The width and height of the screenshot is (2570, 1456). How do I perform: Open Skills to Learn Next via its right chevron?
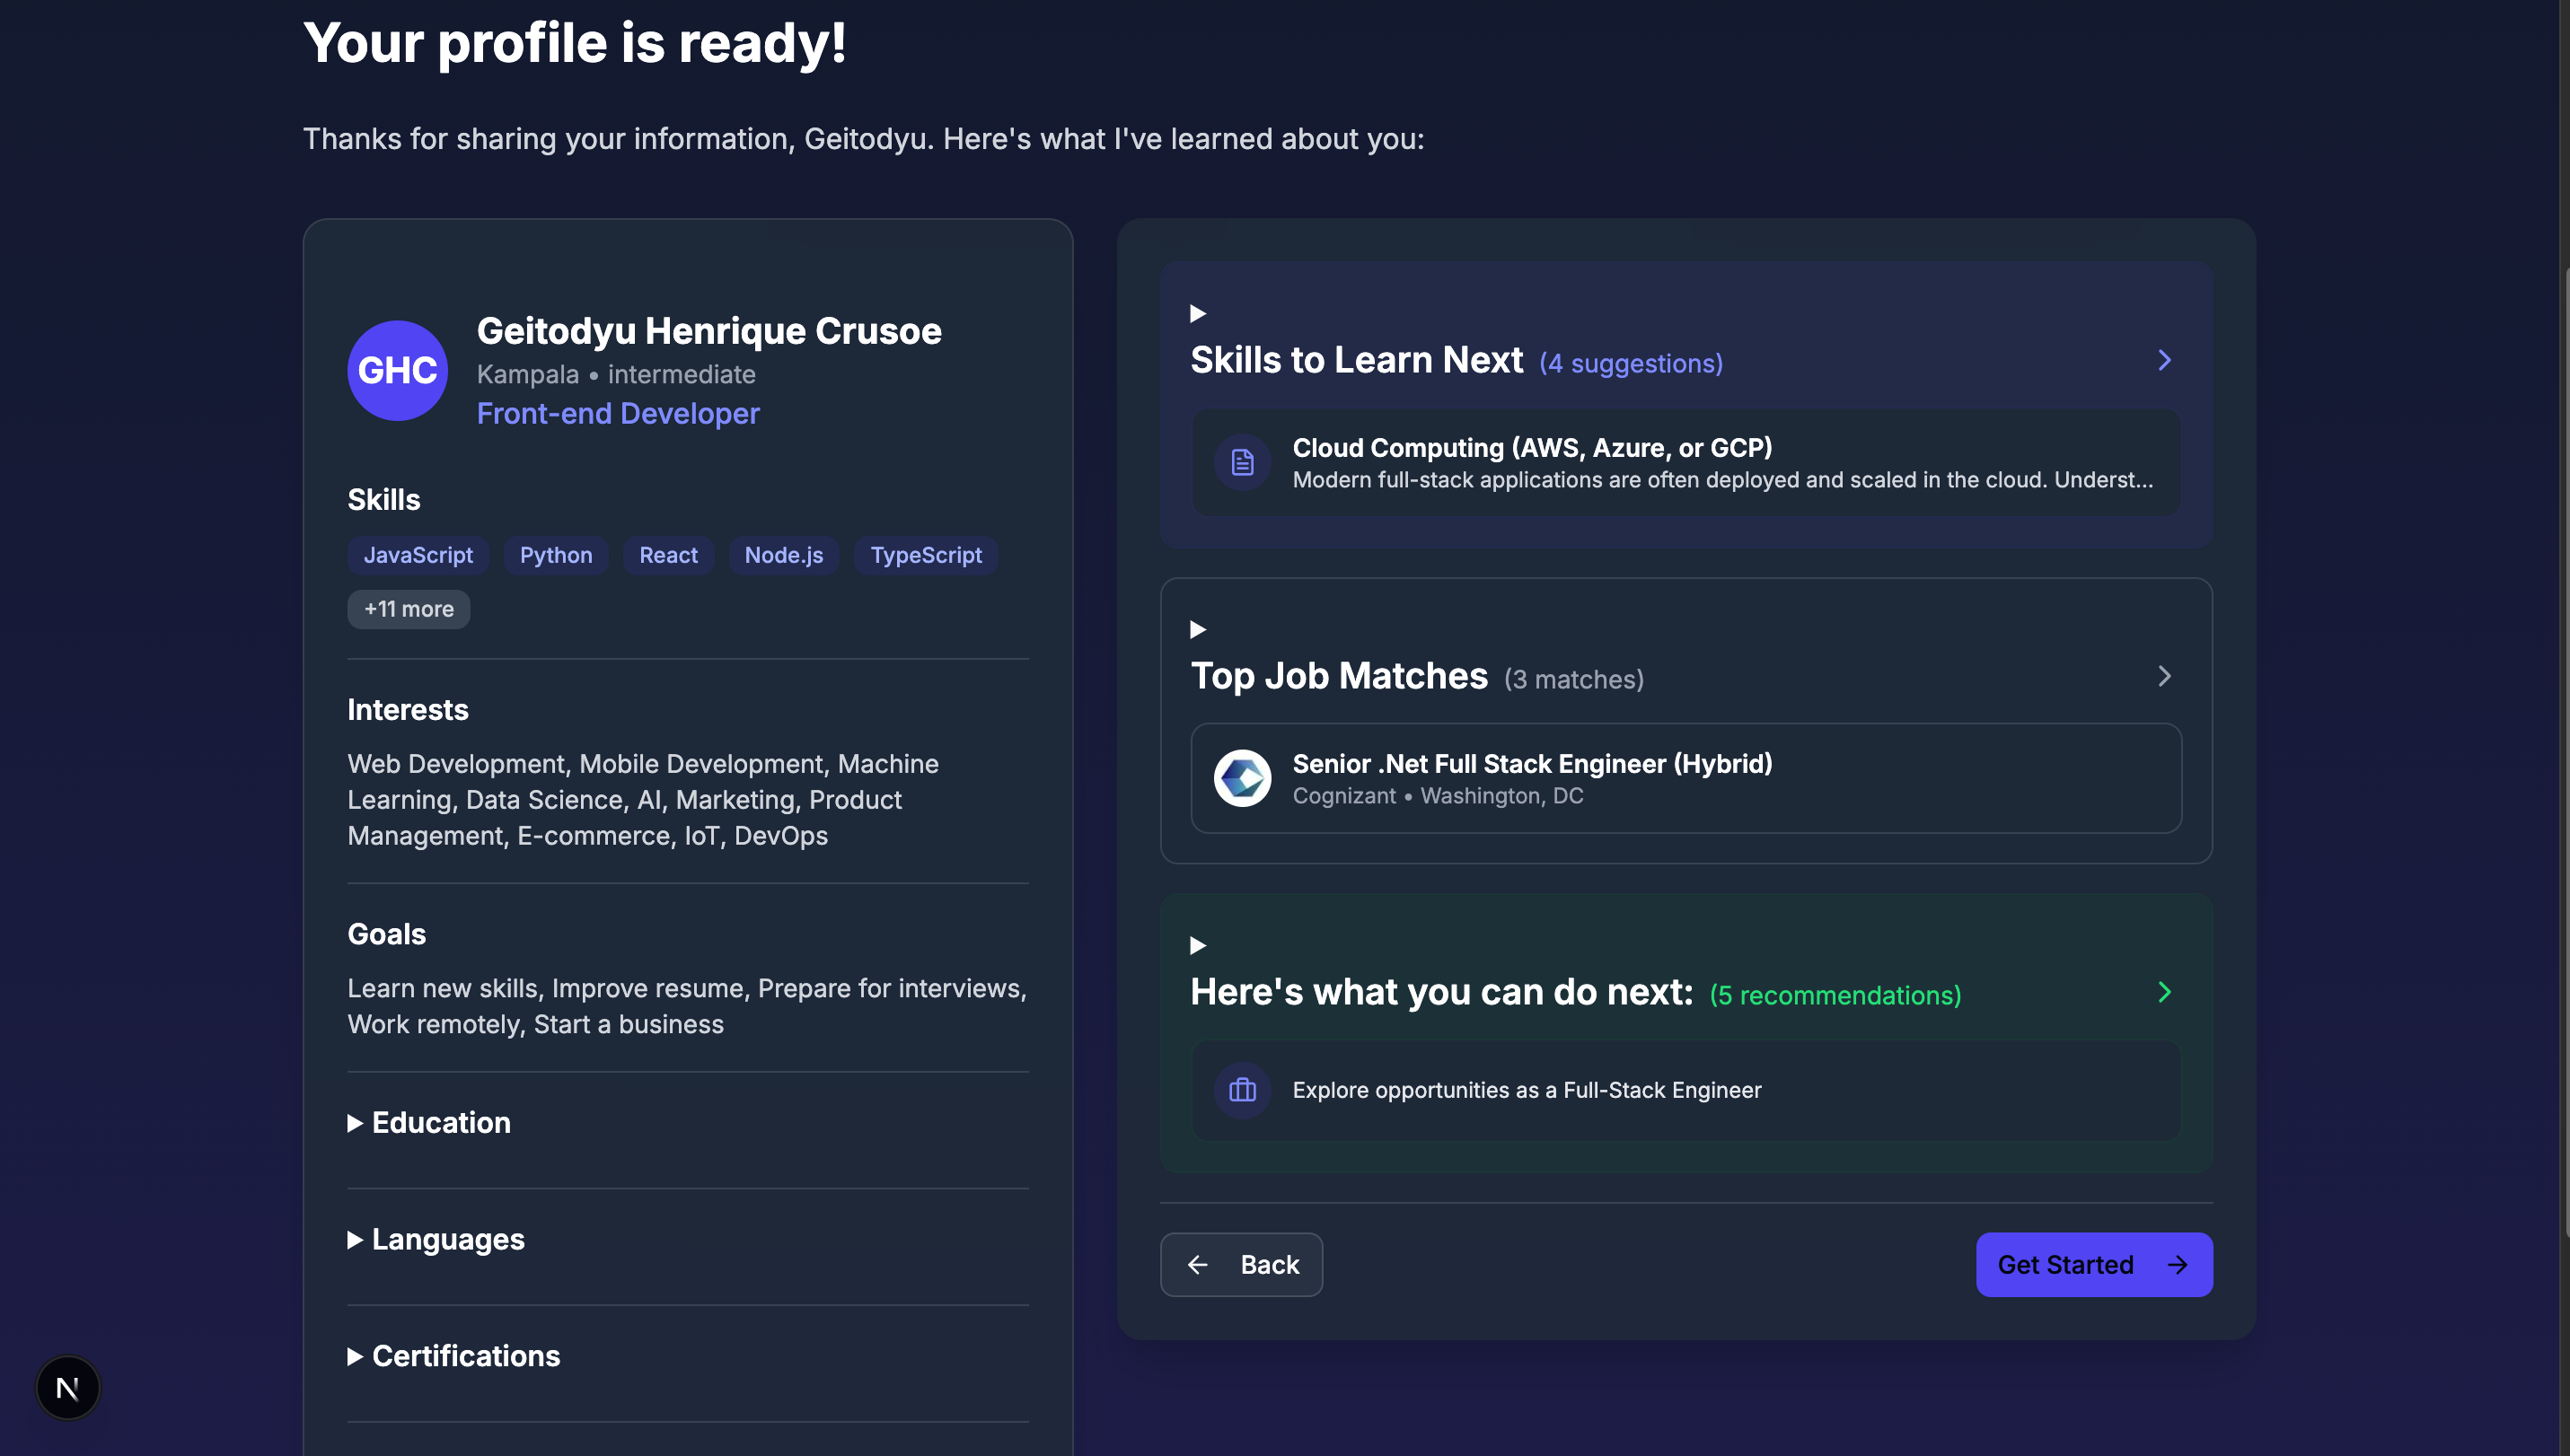2164,360
